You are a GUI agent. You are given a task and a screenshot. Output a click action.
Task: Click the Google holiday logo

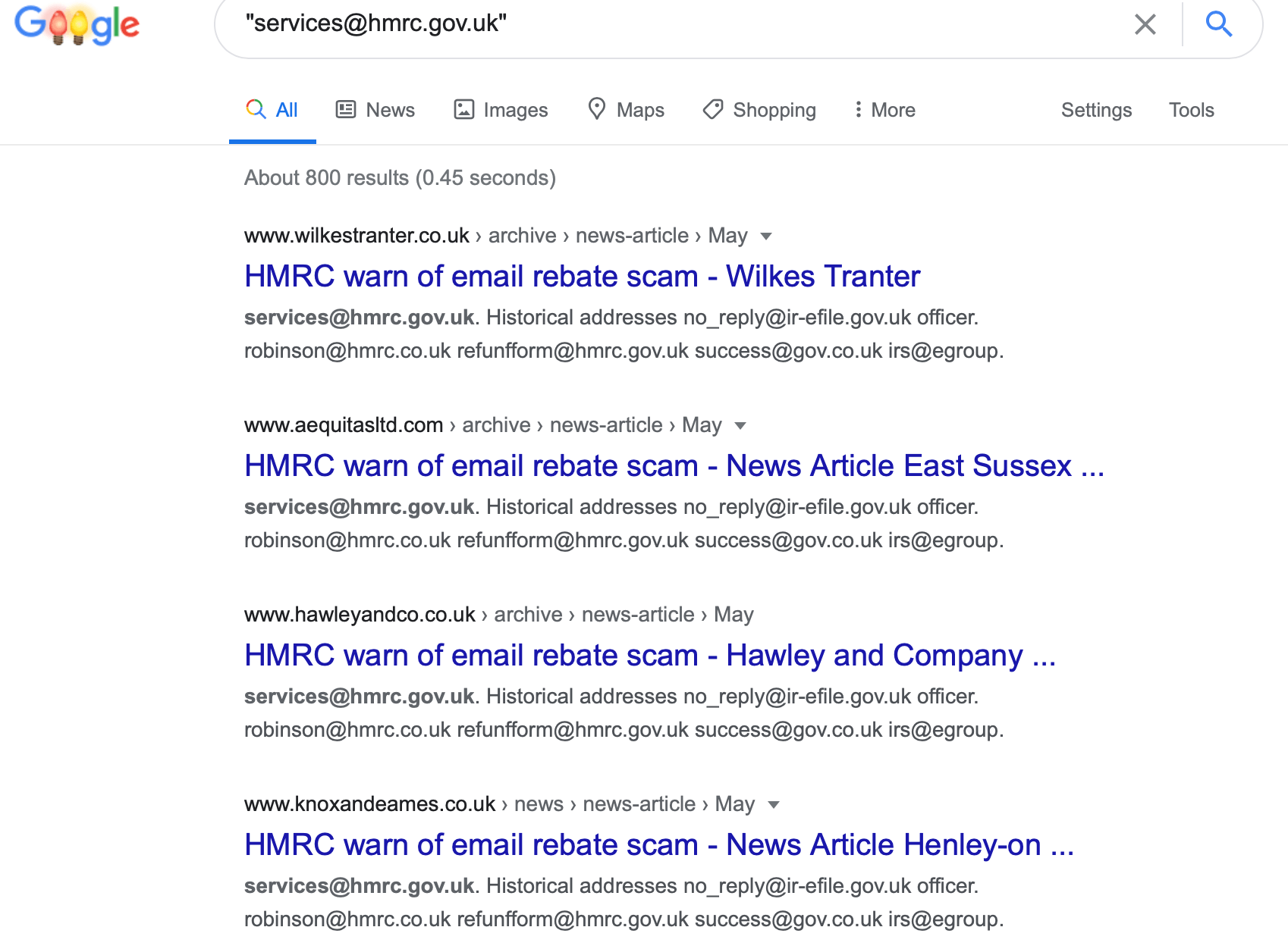click(x=77, y=24)
